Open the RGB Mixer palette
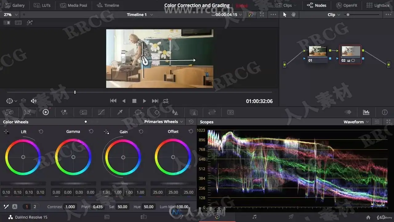 (64, 112)
